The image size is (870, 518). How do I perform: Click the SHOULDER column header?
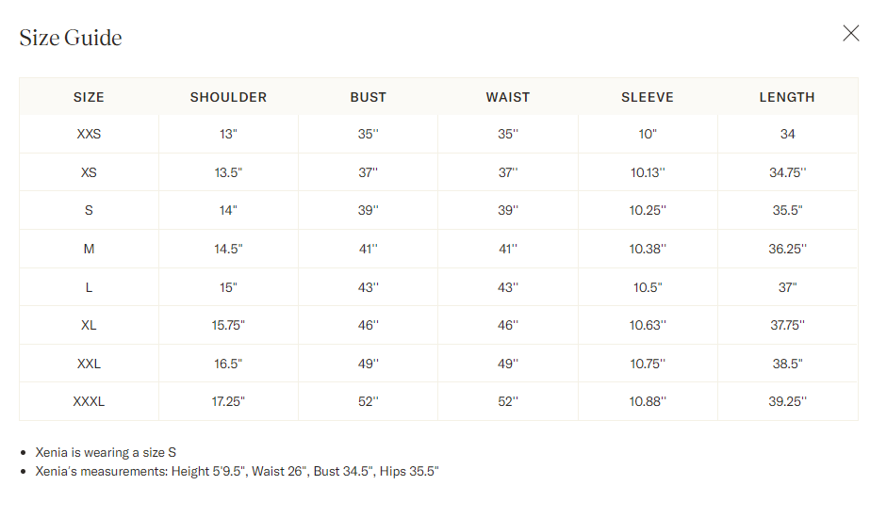point(228,97)
